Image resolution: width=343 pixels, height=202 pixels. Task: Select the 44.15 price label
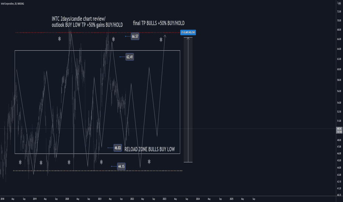[121, 166]
